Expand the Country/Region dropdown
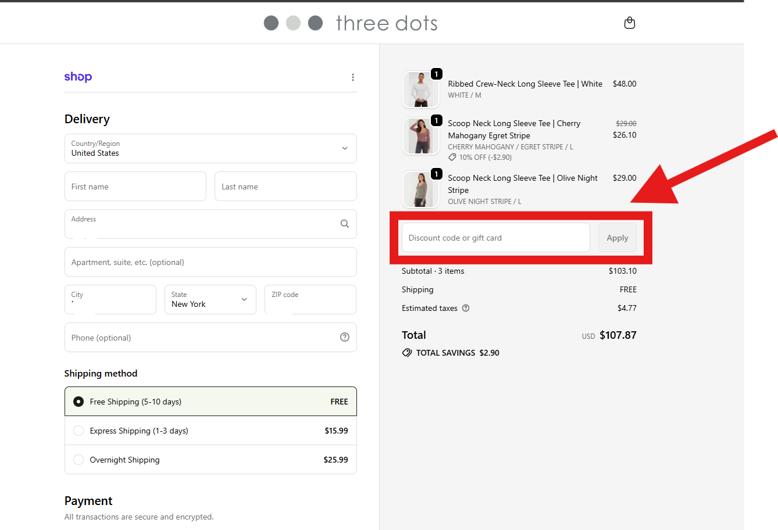This screenshot has height=530, width=778. coord(210,148)
